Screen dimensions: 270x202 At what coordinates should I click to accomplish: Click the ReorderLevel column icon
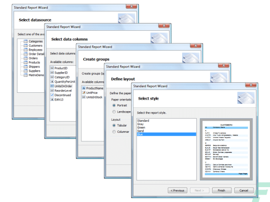click(52, 90)
